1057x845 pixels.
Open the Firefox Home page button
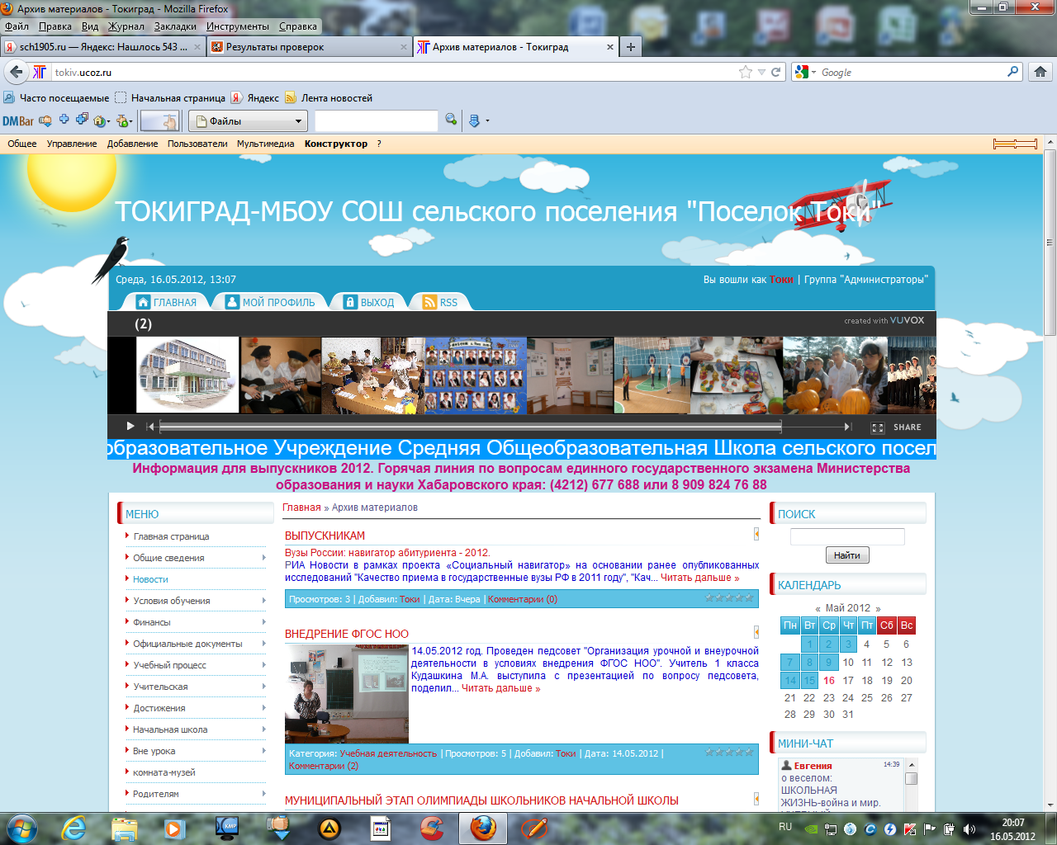tap(1040, 72)
